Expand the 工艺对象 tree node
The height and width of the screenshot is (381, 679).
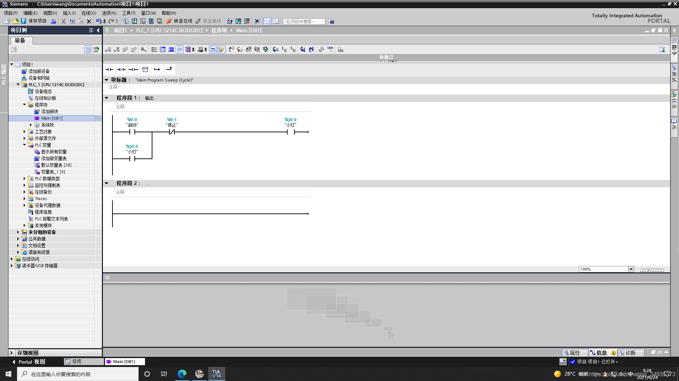(x=24, y=132)
